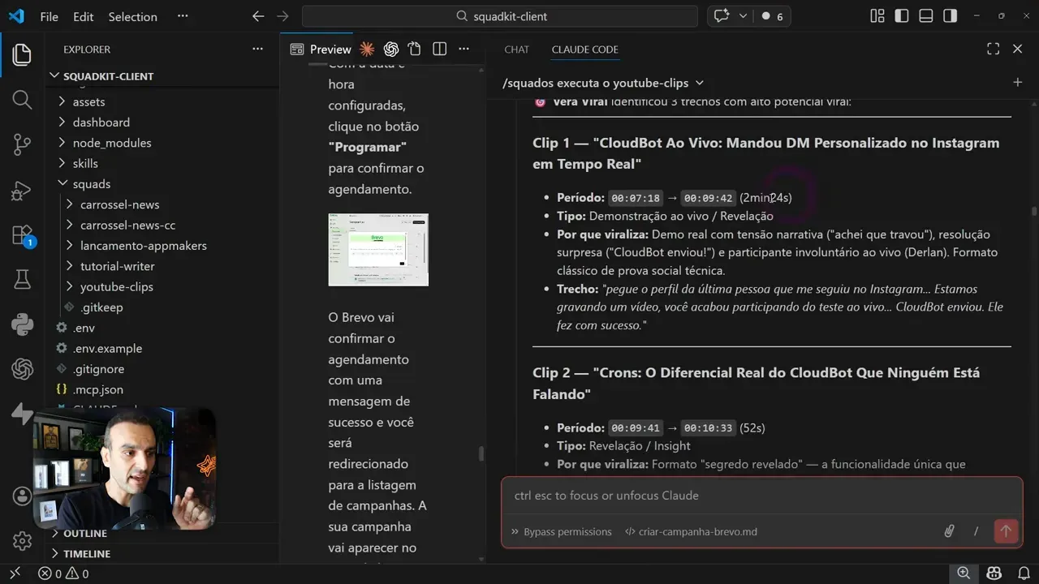Click the Brevo screenshot thumbnail in the preview

(x=377, y=250)
